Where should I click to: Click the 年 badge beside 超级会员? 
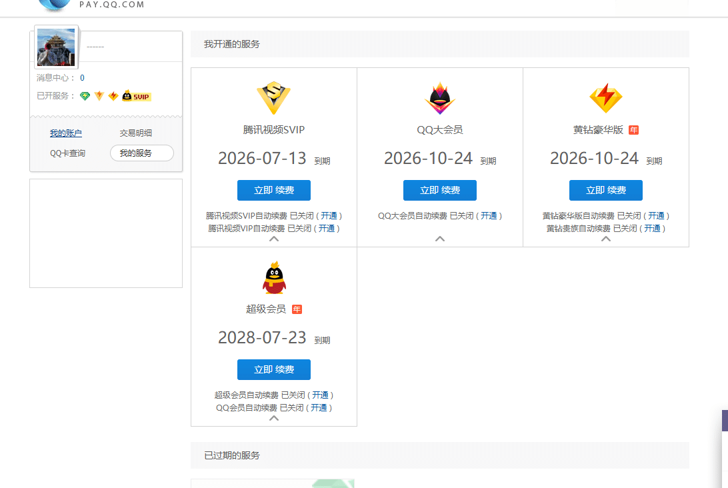pyautogui.click(x=297, y=309)
